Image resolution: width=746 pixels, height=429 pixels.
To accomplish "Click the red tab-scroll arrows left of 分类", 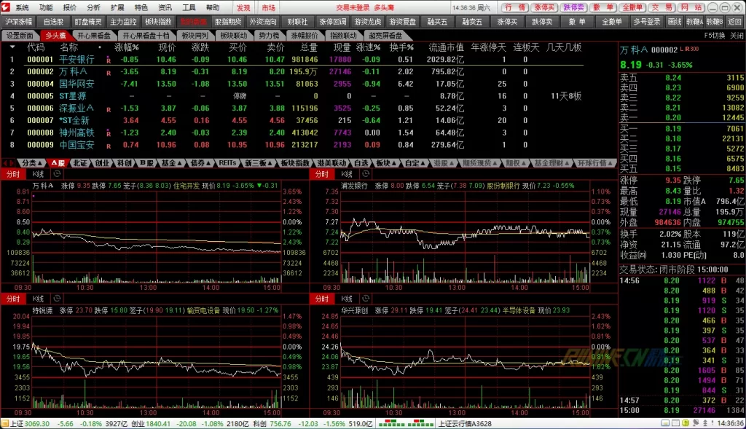I will coord(9,163).
